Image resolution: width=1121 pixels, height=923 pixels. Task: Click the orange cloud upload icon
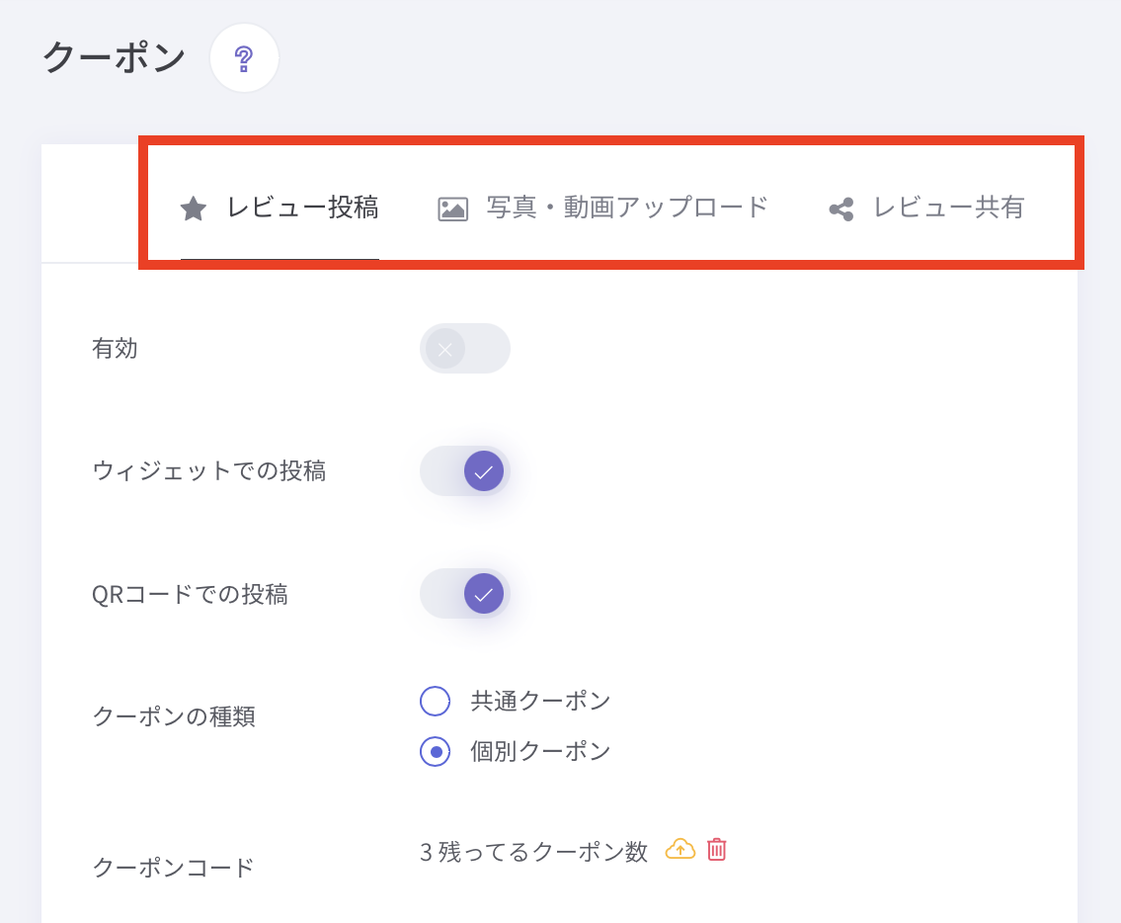click(681, 849)
